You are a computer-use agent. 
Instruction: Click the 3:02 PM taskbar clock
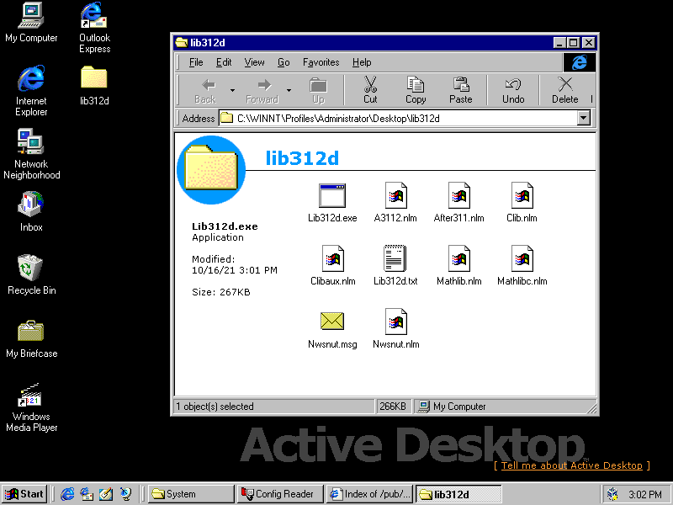(x=645, y=494)
